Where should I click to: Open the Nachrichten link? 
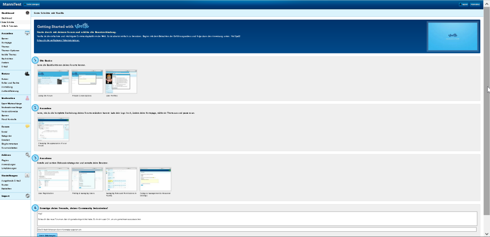tap(8, 59)
